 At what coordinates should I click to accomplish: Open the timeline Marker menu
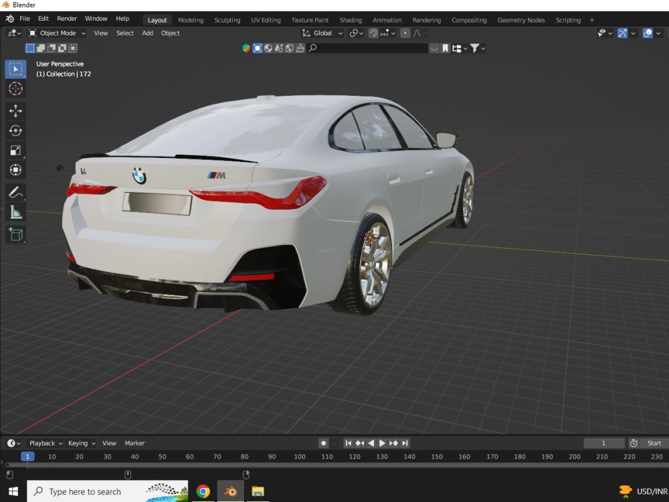[134, 443]
